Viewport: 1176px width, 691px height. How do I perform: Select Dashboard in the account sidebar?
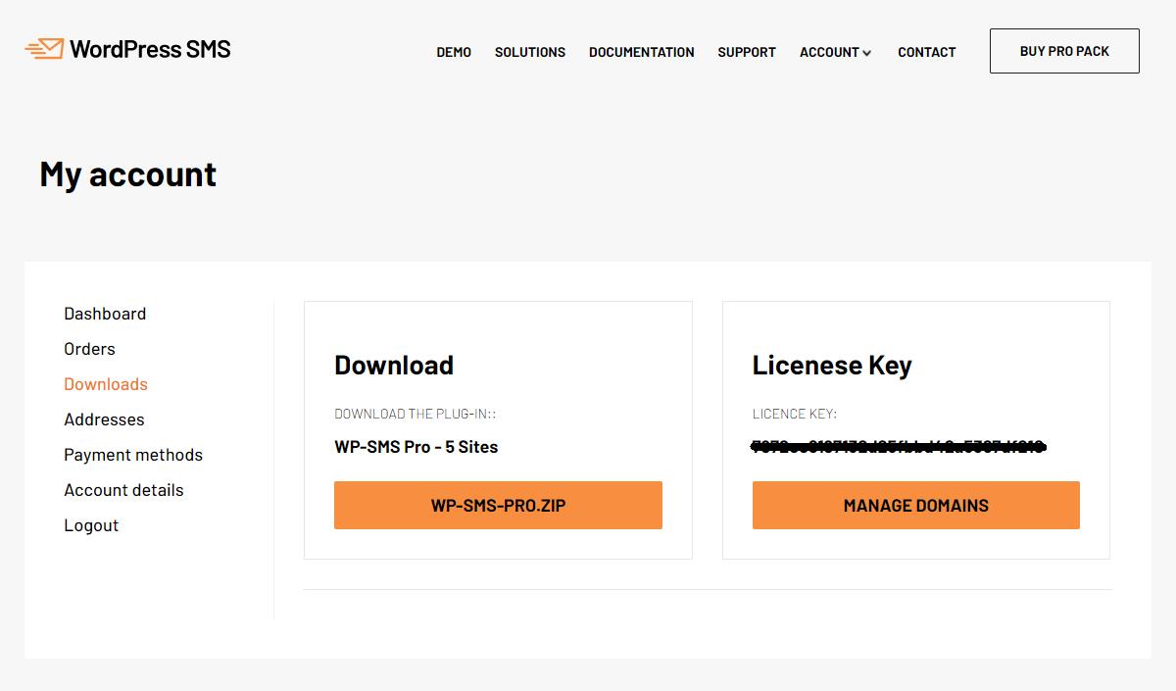[105, 314]
